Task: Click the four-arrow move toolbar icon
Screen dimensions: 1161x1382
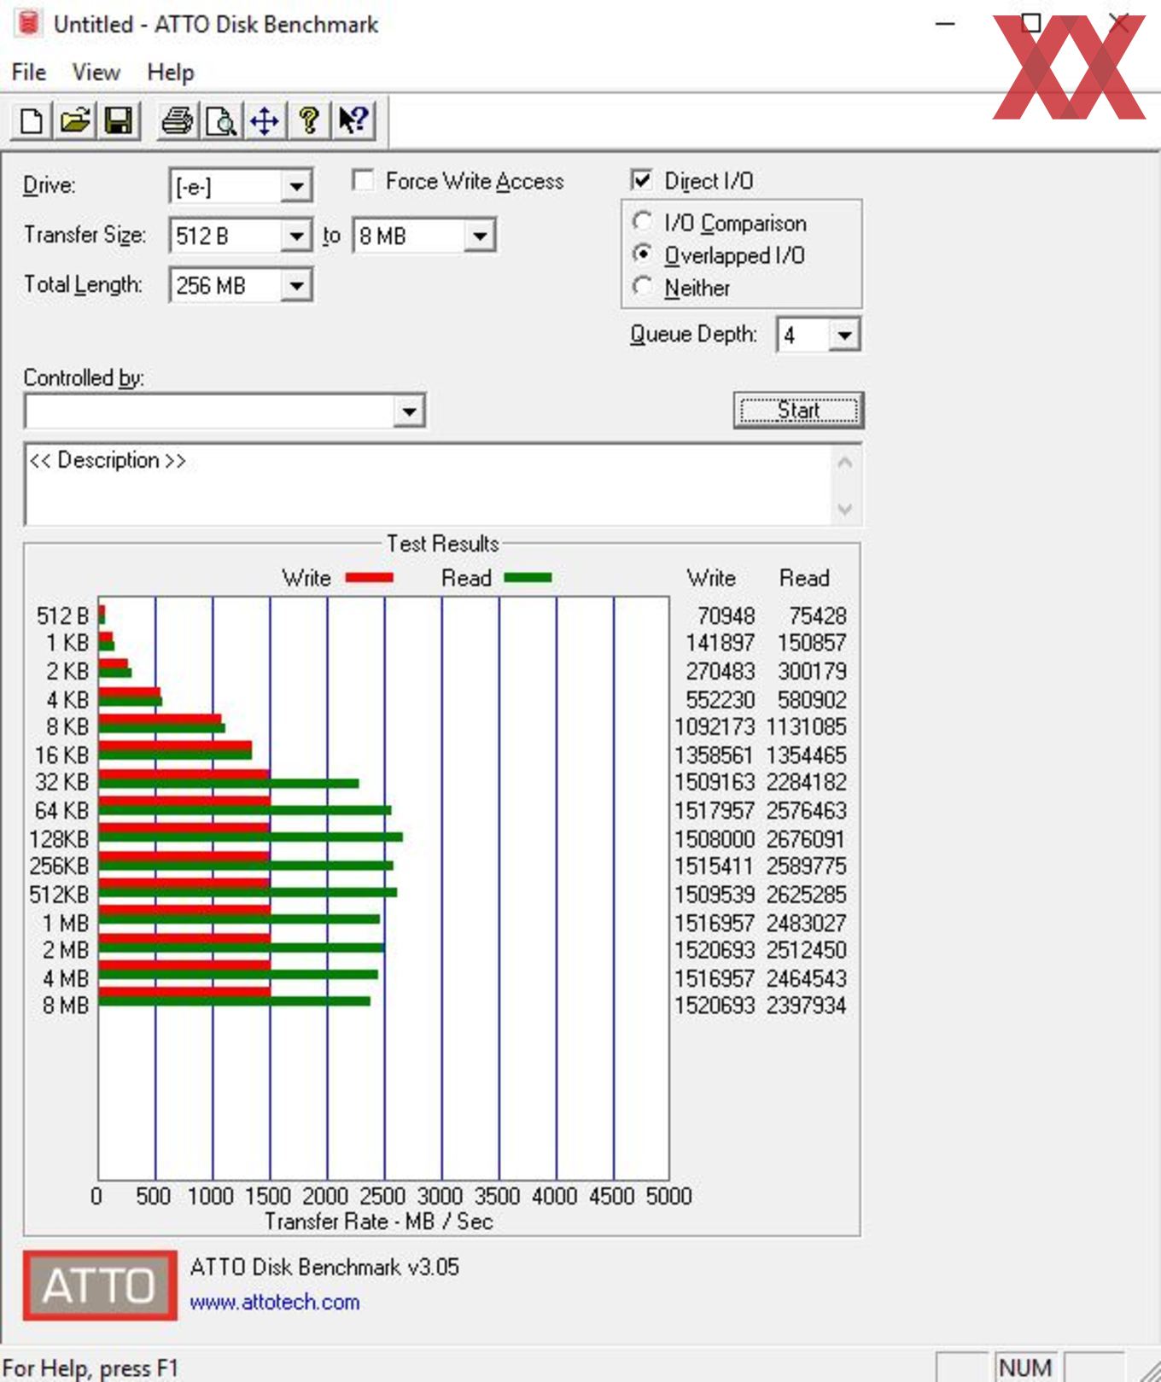Action: pos(265,121)
